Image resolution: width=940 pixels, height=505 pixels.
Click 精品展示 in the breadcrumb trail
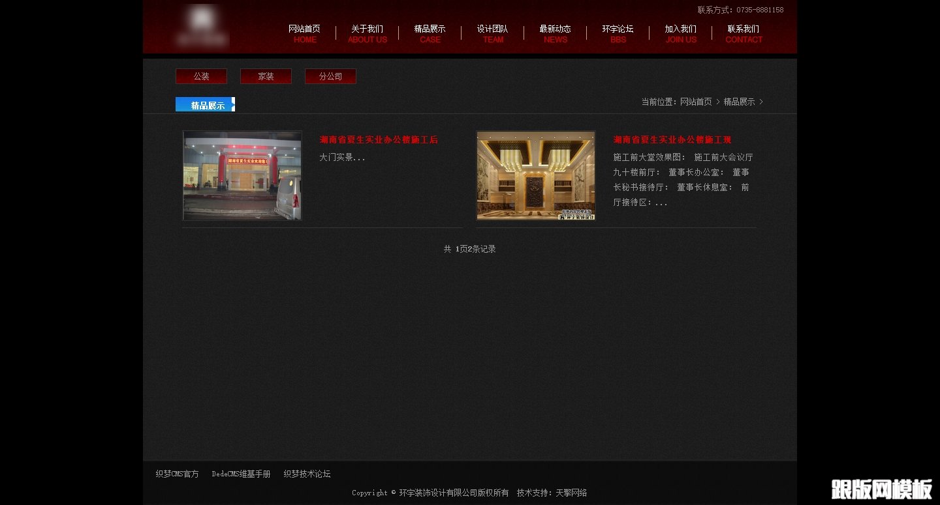[738, 102]
